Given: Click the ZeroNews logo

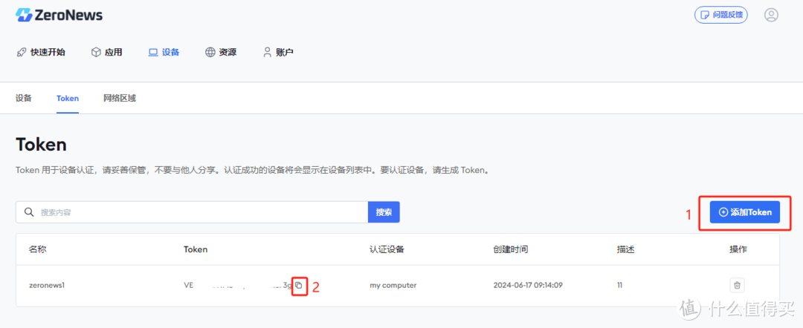Looking at the screenshot, I should pos(59,15).
